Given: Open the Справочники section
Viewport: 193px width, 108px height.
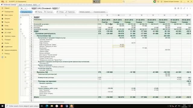Looking at the screenshot, I should coord(8,47).
